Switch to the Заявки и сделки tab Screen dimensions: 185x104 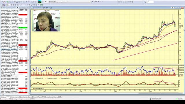point(15,97)
